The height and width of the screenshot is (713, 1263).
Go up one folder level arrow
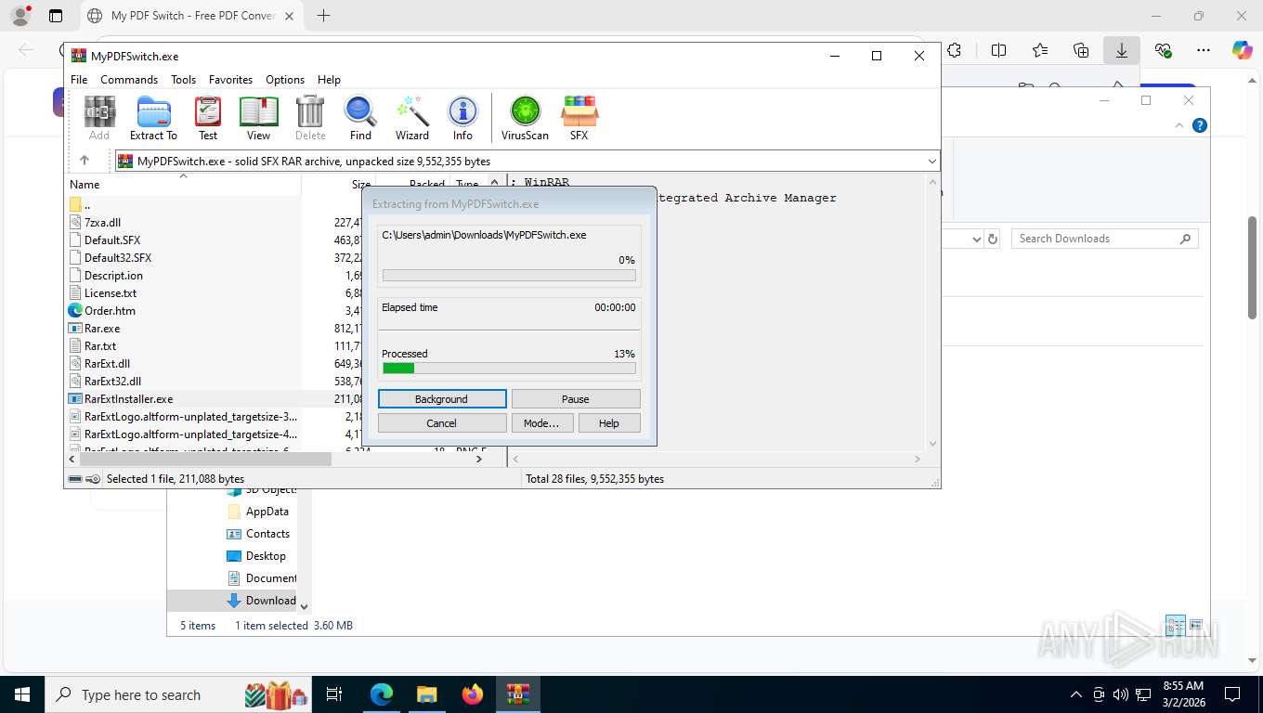[85, 161]
